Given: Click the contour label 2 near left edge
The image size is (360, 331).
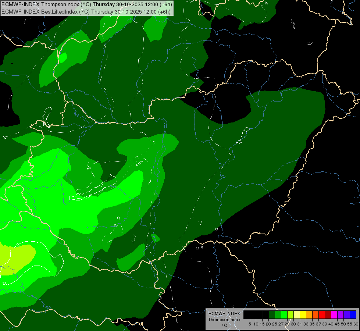Looking at the screenshot, I should coord(4,137).
